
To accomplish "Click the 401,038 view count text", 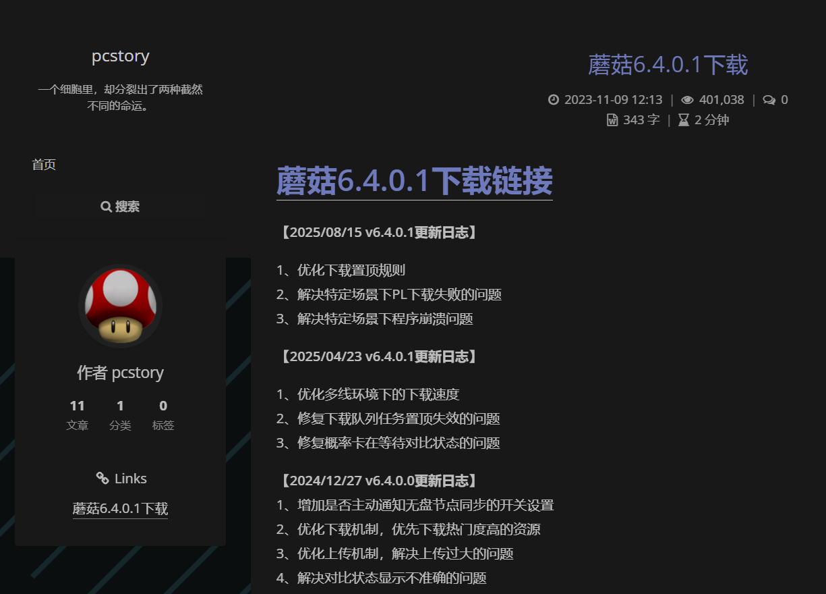I will (x=721, y=100).
